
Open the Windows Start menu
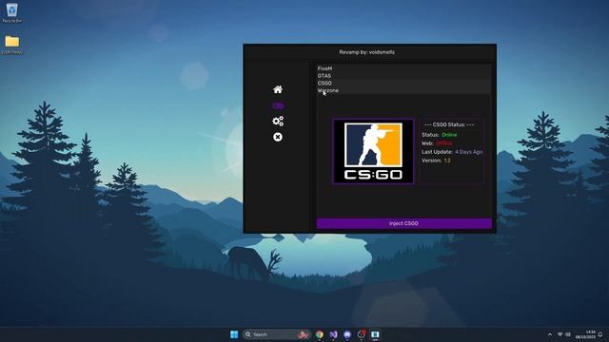click(x=234, y=334)
